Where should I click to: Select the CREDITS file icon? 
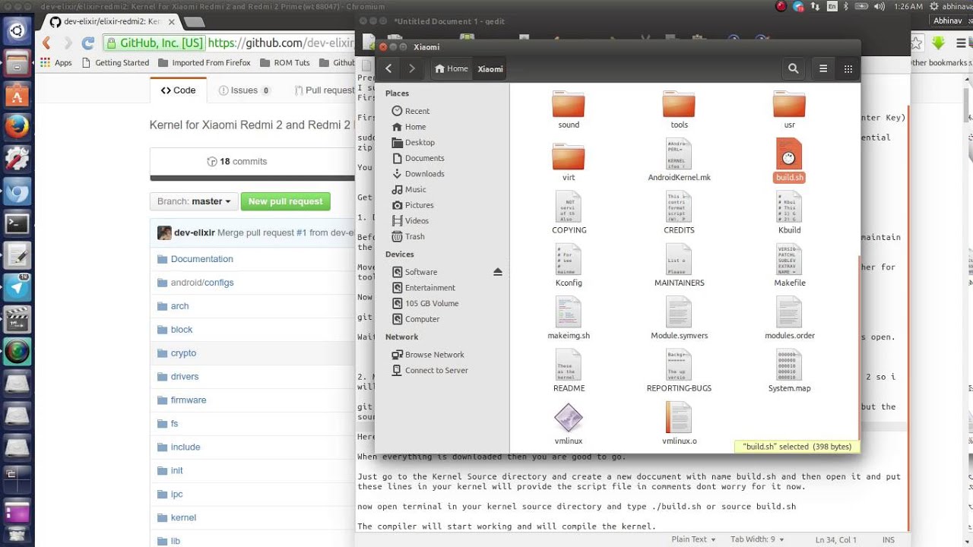[x=679, y=207]
